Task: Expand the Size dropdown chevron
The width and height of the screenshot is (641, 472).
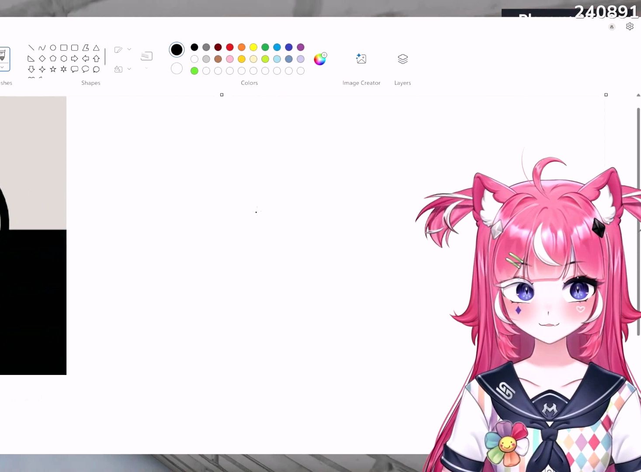Action: point(146,68)
